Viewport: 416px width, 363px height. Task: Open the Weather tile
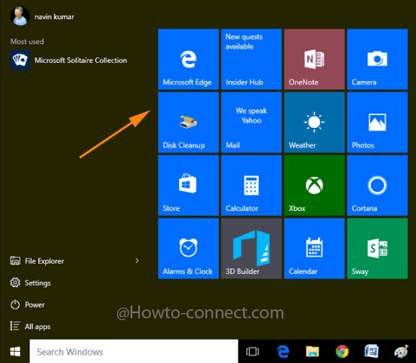click(x=314, y=123)
